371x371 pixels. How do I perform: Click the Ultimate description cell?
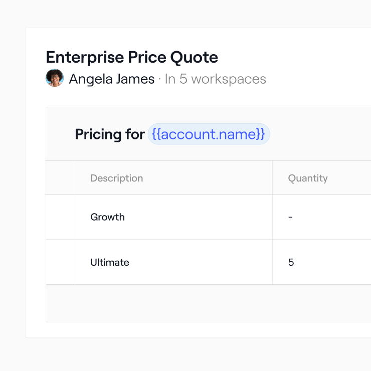coord(109,262)
